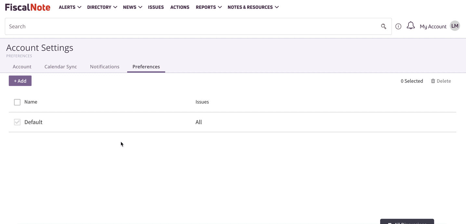Image resolution: width=466 pixels, height=224 pixels.
Task: Go to Actions page
Action: [x=180, y=7]
